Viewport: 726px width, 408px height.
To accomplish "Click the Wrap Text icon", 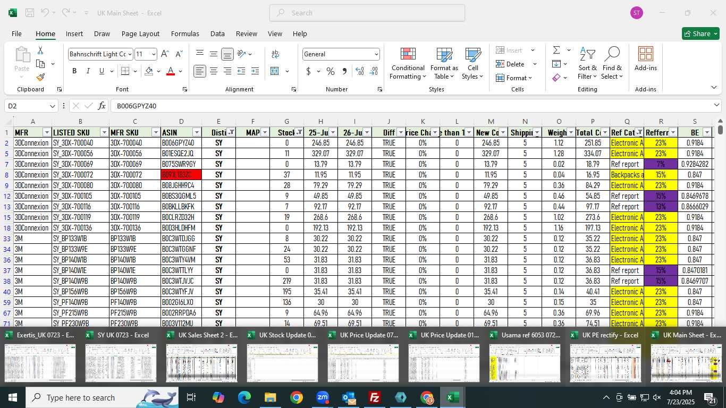I will (275, 54).
